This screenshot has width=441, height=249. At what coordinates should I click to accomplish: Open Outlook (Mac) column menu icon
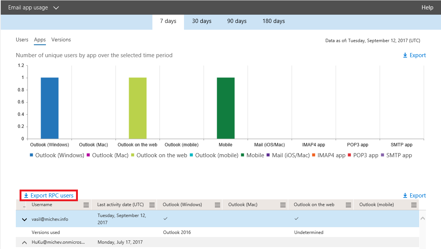pos(283,205)
